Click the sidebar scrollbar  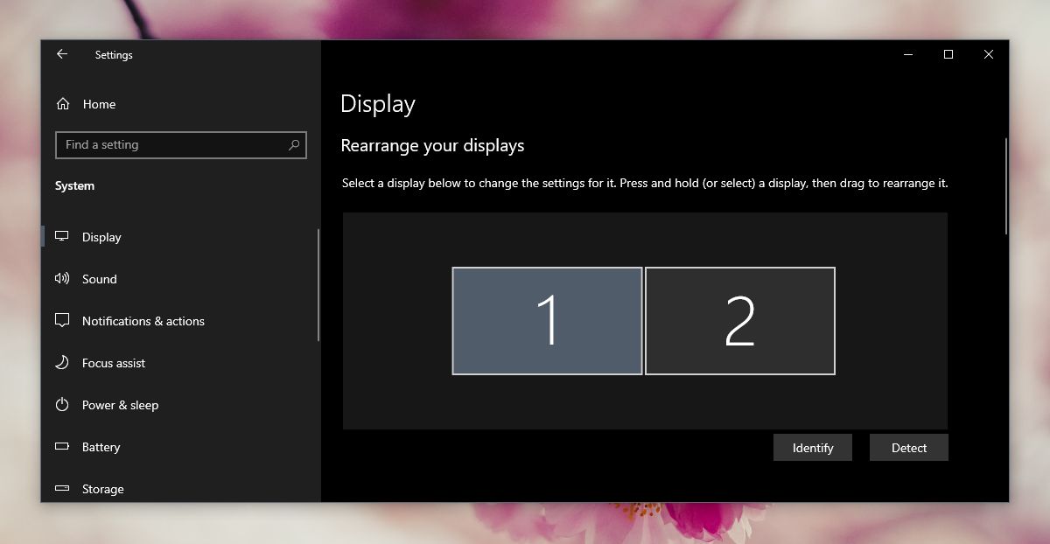click(318, 285)
